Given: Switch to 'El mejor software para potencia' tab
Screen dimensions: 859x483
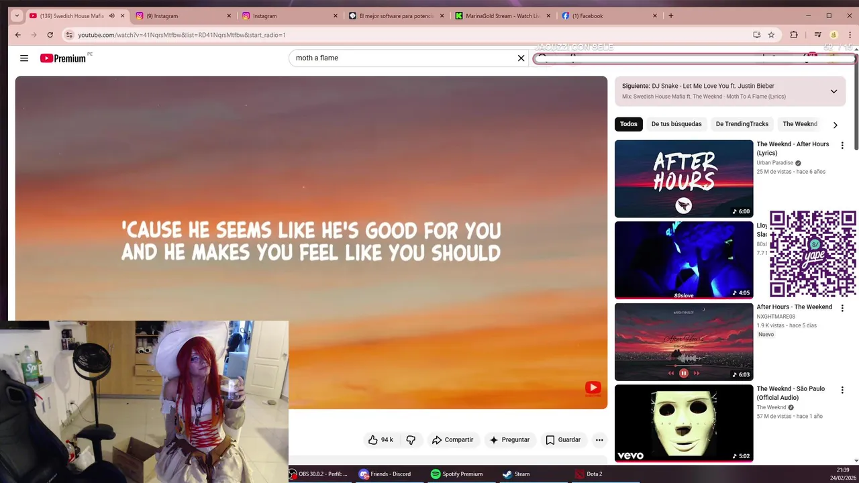Looking at the screenshot, I should point(396,15).
